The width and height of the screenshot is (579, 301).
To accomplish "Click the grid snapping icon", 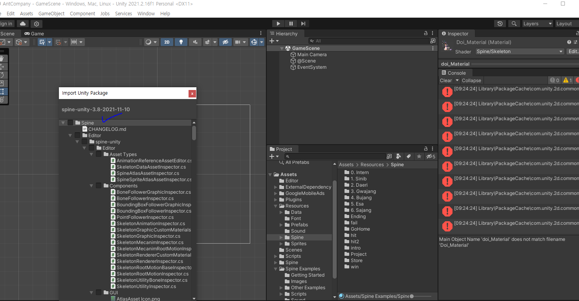I will click(58, 42).
